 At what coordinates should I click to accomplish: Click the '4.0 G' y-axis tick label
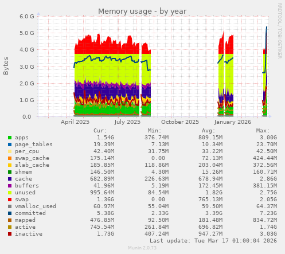tap(27, 50)
